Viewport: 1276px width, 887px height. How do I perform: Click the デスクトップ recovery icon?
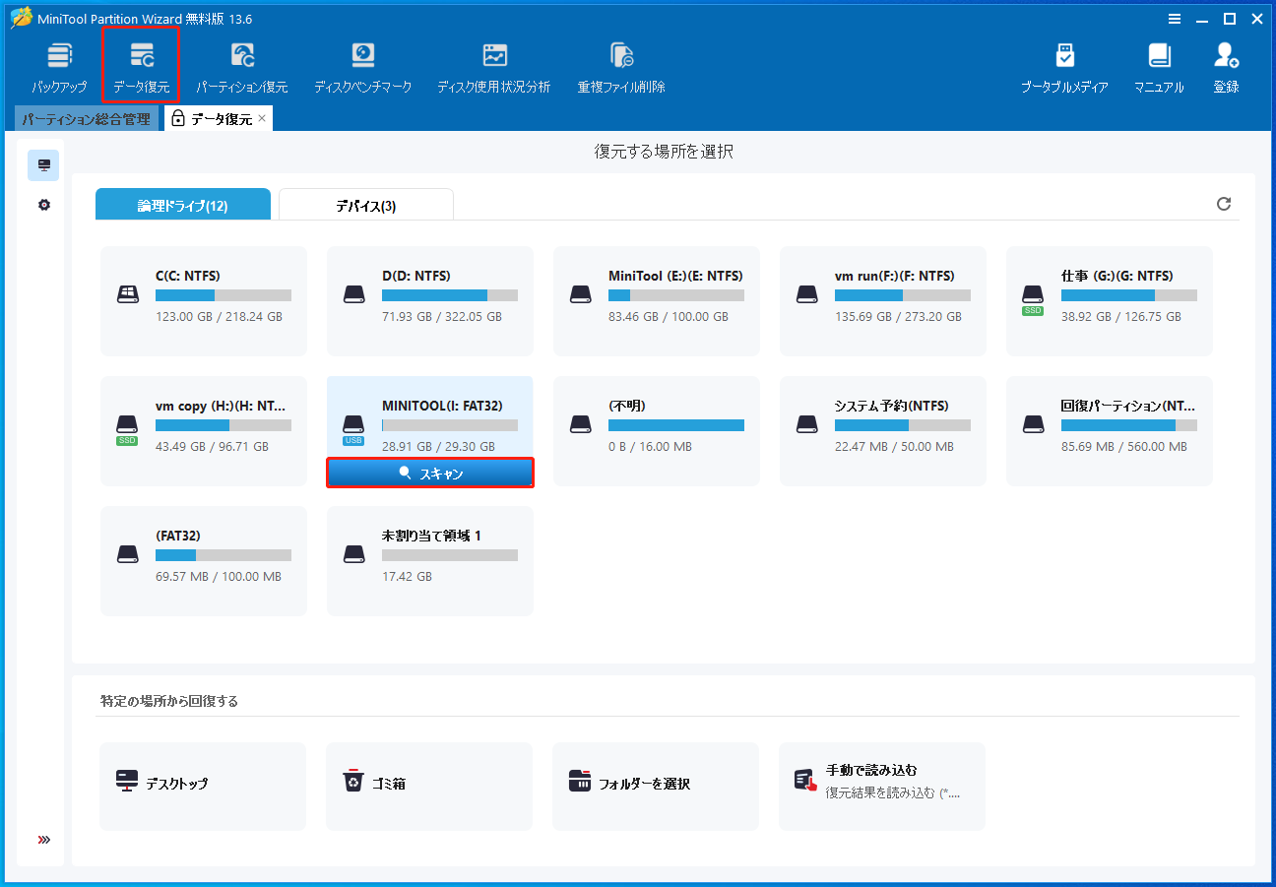(x=127, y=783)
